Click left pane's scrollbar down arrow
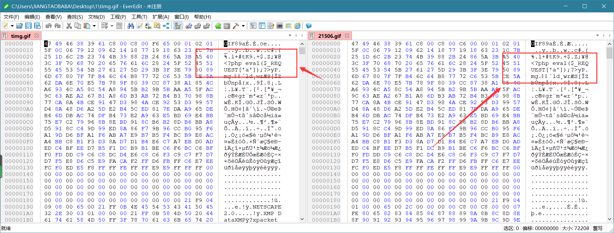 [302, 219]
